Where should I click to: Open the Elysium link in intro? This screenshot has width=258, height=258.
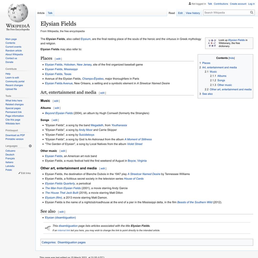pos(86,39)
